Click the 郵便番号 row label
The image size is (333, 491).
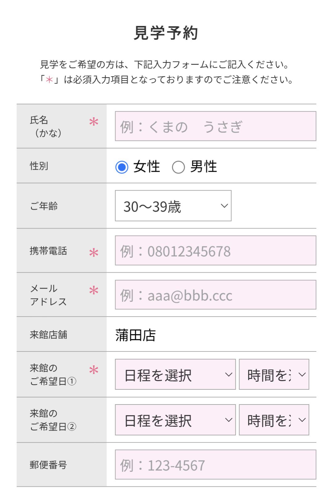point(48,465)
